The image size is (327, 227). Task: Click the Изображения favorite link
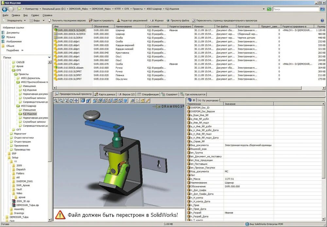click(x=14, y=41)
